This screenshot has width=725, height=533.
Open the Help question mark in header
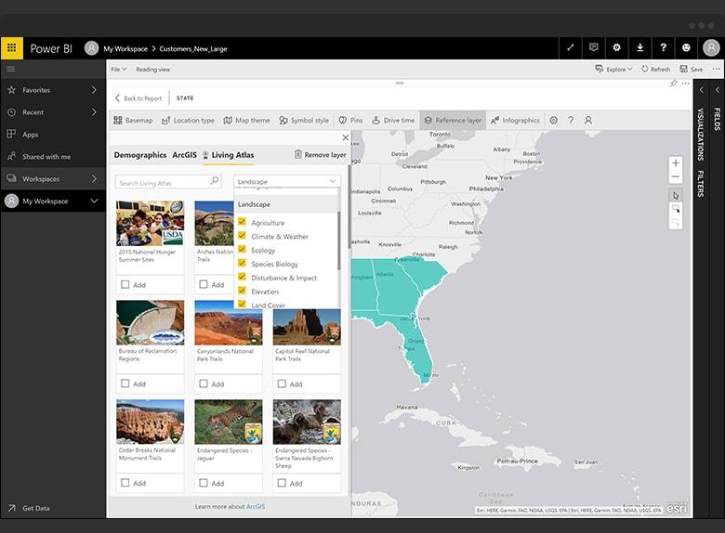click(x=663, y=47)
